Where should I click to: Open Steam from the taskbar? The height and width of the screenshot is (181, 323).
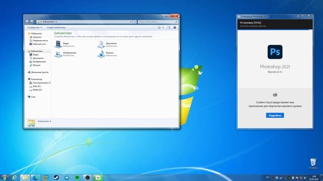(56, 177)
